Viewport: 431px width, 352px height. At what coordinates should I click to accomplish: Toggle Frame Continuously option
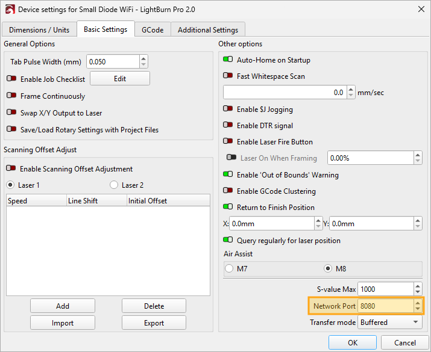[11, 96]
